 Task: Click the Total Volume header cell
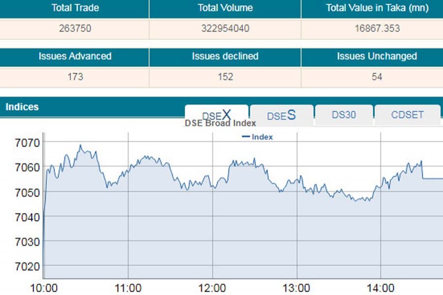225,8
